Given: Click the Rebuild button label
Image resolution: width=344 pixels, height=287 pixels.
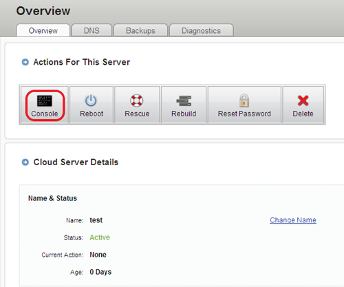Looking at the screenshot, I should point(184,114).
